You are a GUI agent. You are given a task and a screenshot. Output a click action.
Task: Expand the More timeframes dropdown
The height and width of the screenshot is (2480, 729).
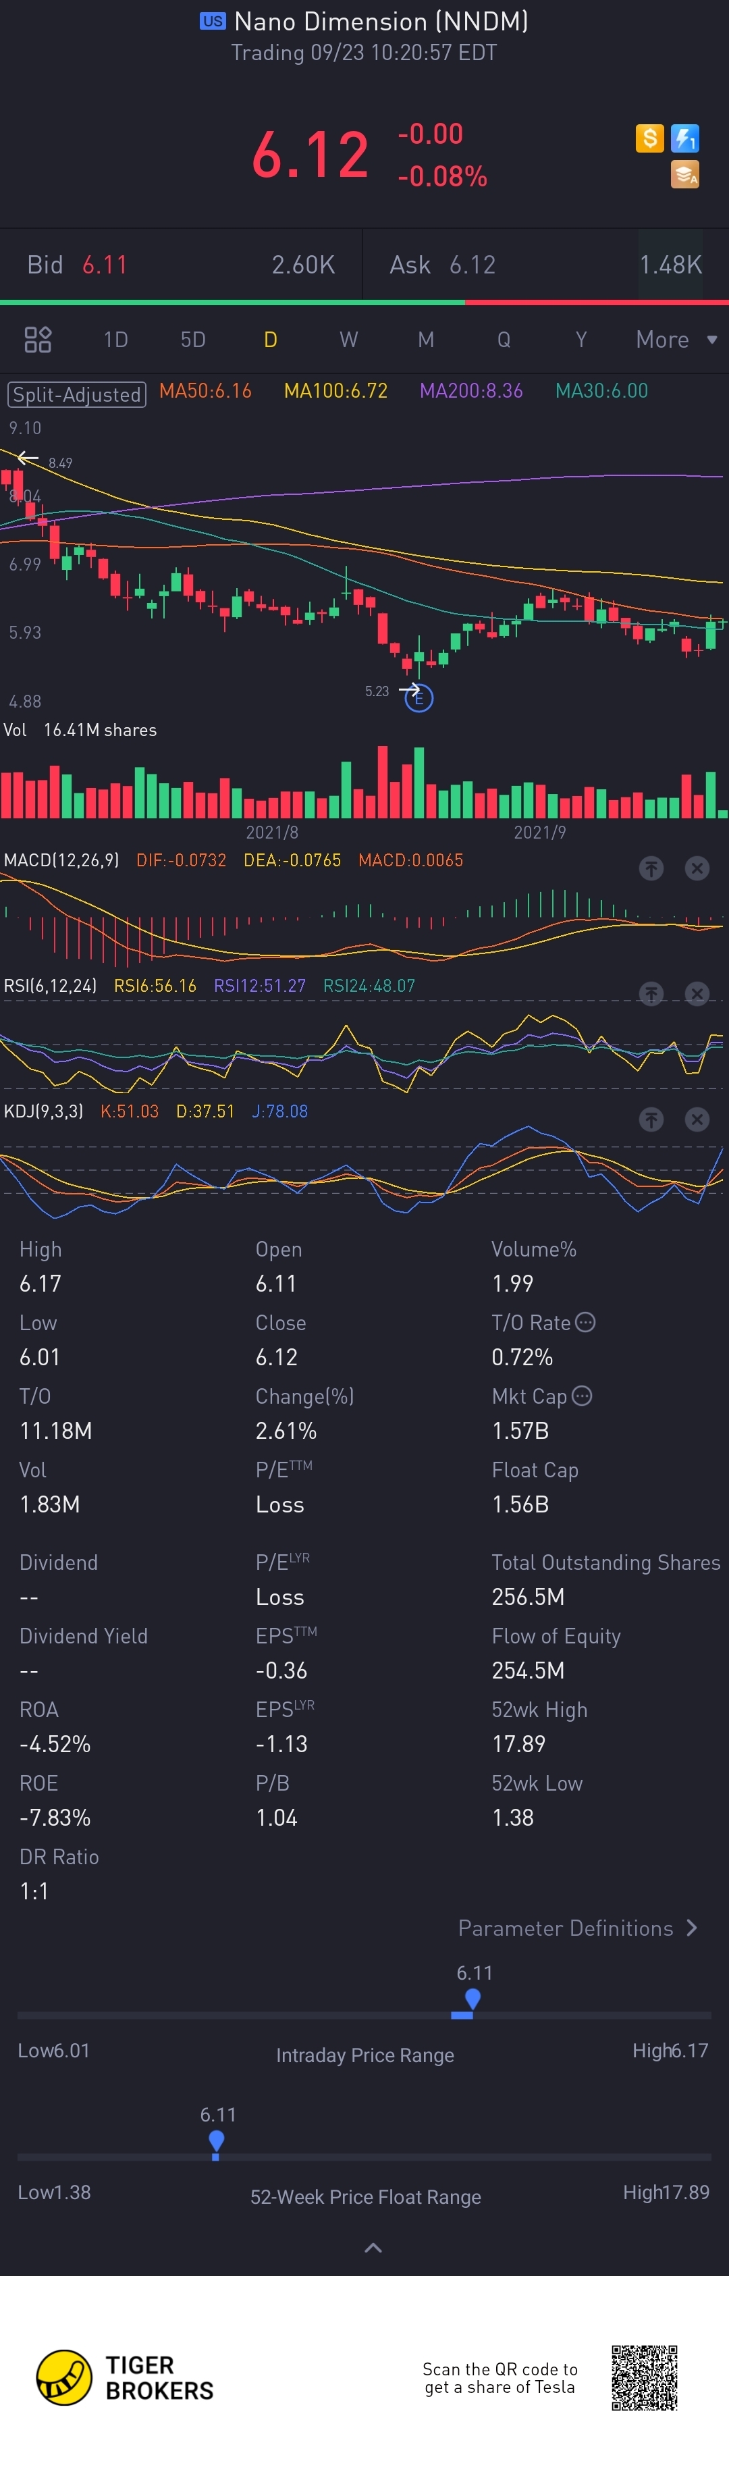[676, 339]
